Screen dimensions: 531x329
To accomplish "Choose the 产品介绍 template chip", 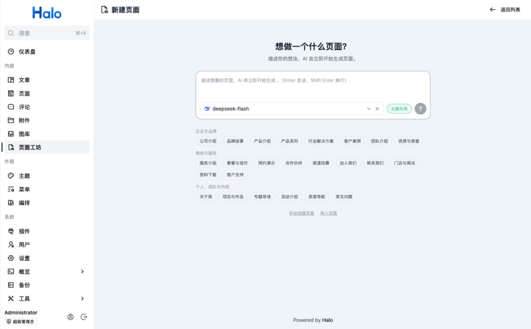I will (x=262, y=141).
